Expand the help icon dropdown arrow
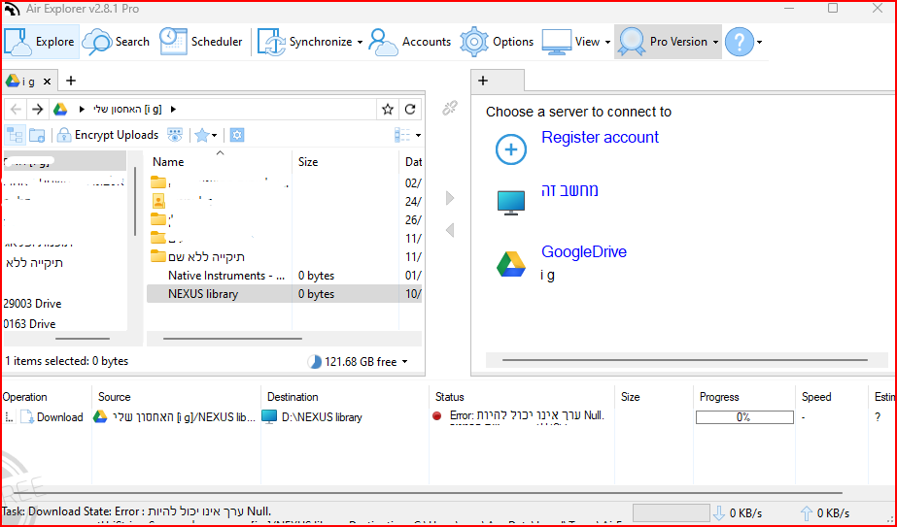The width and height of the screenshot is (897, 527). click(760, 42)
